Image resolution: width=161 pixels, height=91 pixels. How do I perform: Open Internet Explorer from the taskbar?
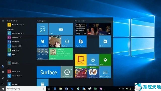point(78,89)
